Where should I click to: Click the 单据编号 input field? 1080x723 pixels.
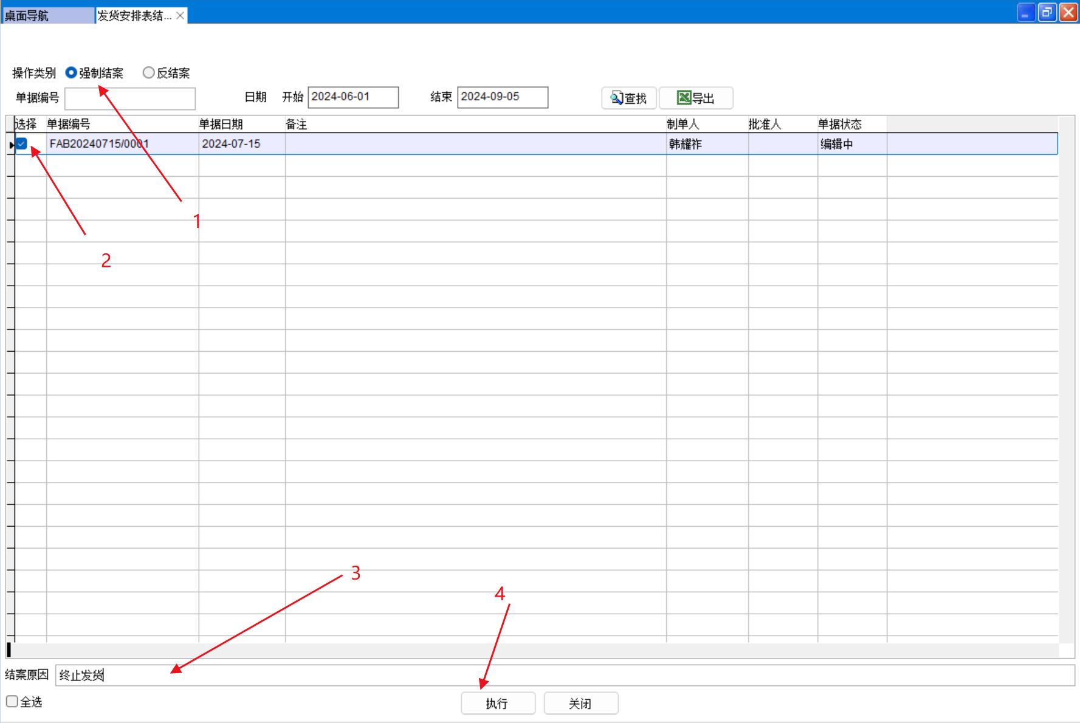[130, 98]
